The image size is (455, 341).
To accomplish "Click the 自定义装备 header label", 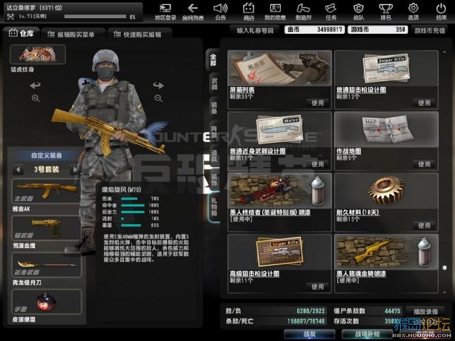I will [x=46, y=155].
